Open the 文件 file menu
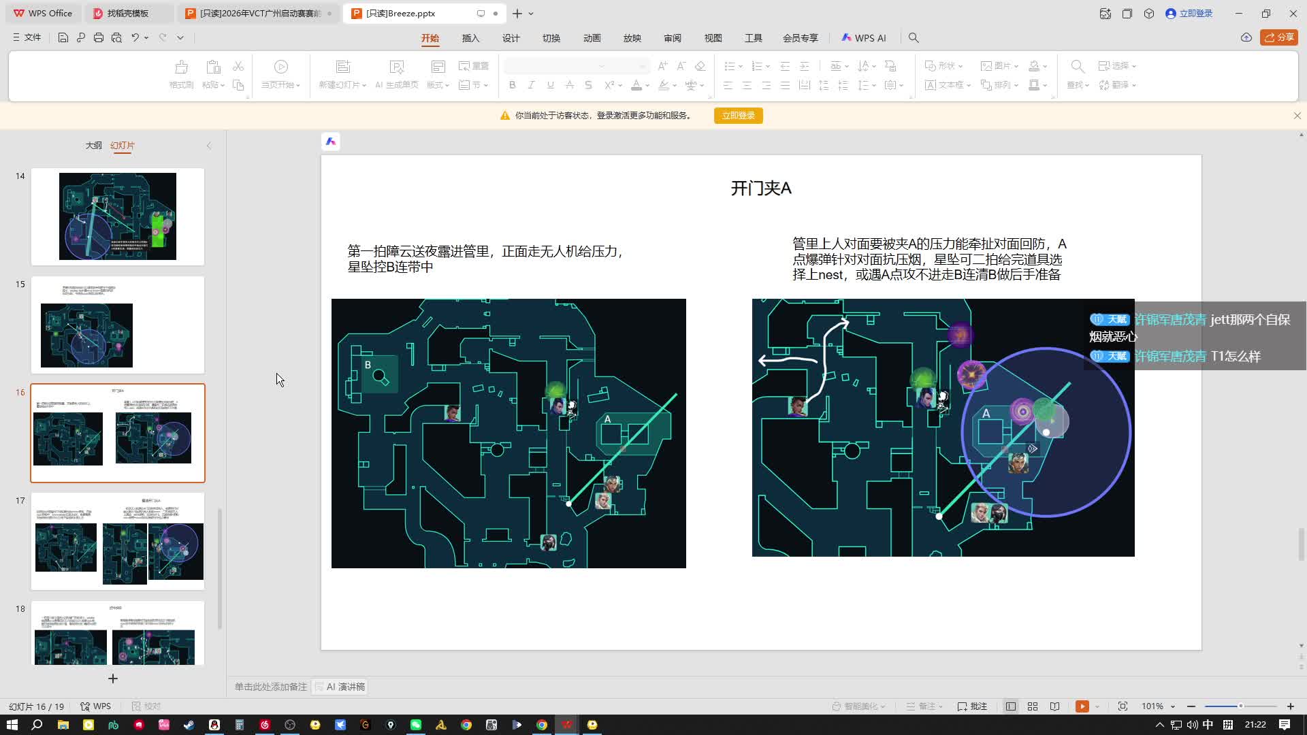Screen dimensions: 1307x735 27,38
